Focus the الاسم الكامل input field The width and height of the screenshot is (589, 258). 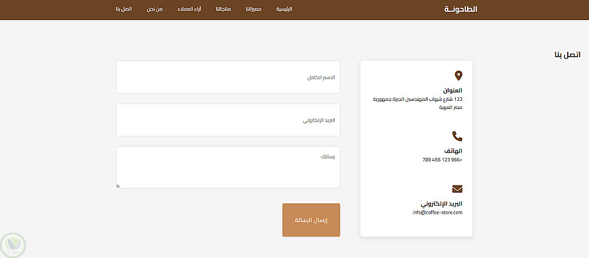pyautogui.click(x=228, y=77)
